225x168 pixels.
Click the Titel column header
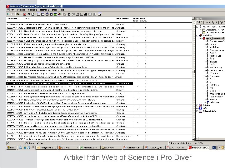[x=26, y=18]
